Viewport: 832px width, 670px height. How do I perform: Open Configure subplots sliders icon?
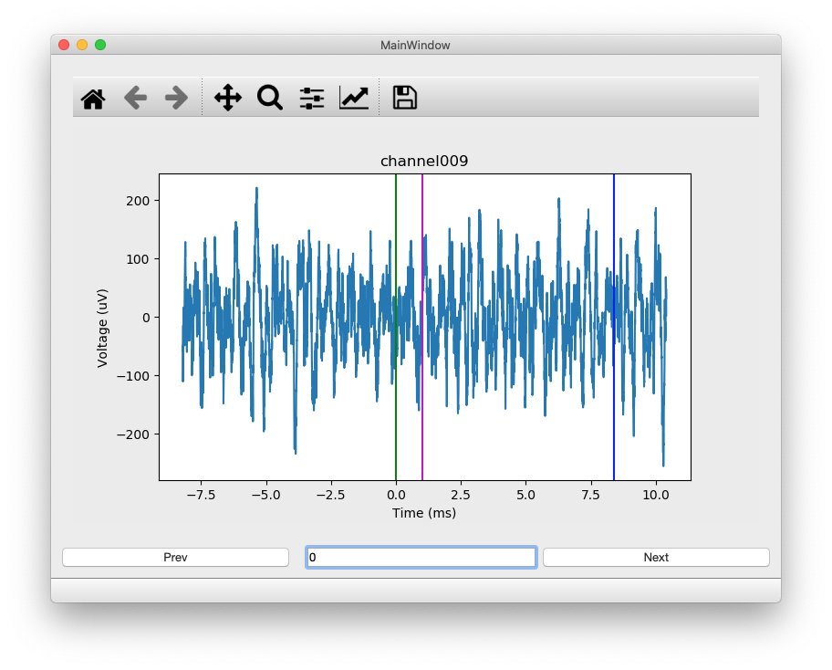click(x=311, y=99)
